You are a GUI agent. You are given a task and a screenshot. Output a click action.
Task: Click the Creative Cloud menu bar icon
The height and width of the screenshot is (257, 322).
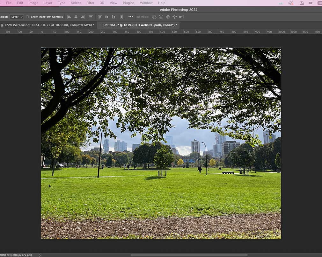click(290, 3)
